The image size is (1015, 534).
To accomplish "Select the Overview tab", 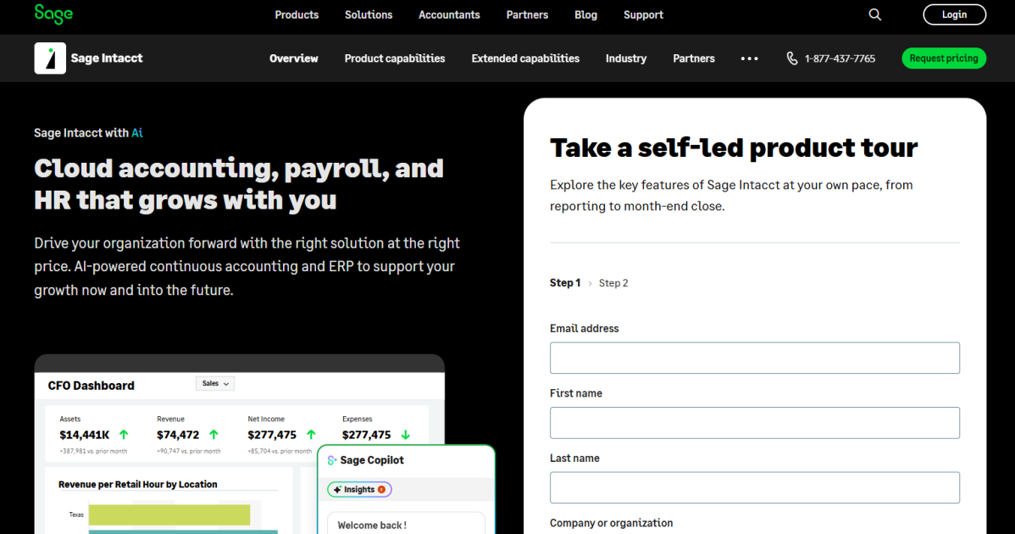I will coord(294,58).
